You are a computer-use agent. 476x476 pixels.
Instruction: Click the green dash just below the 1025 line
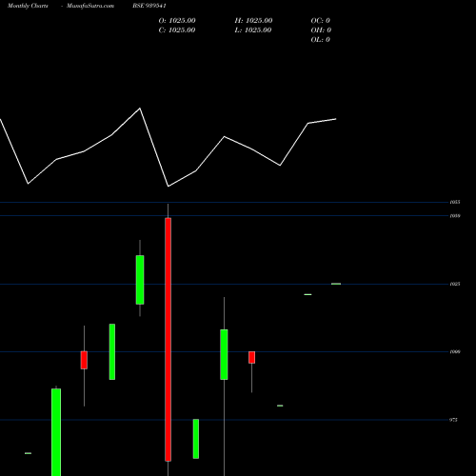pos(307,294)
